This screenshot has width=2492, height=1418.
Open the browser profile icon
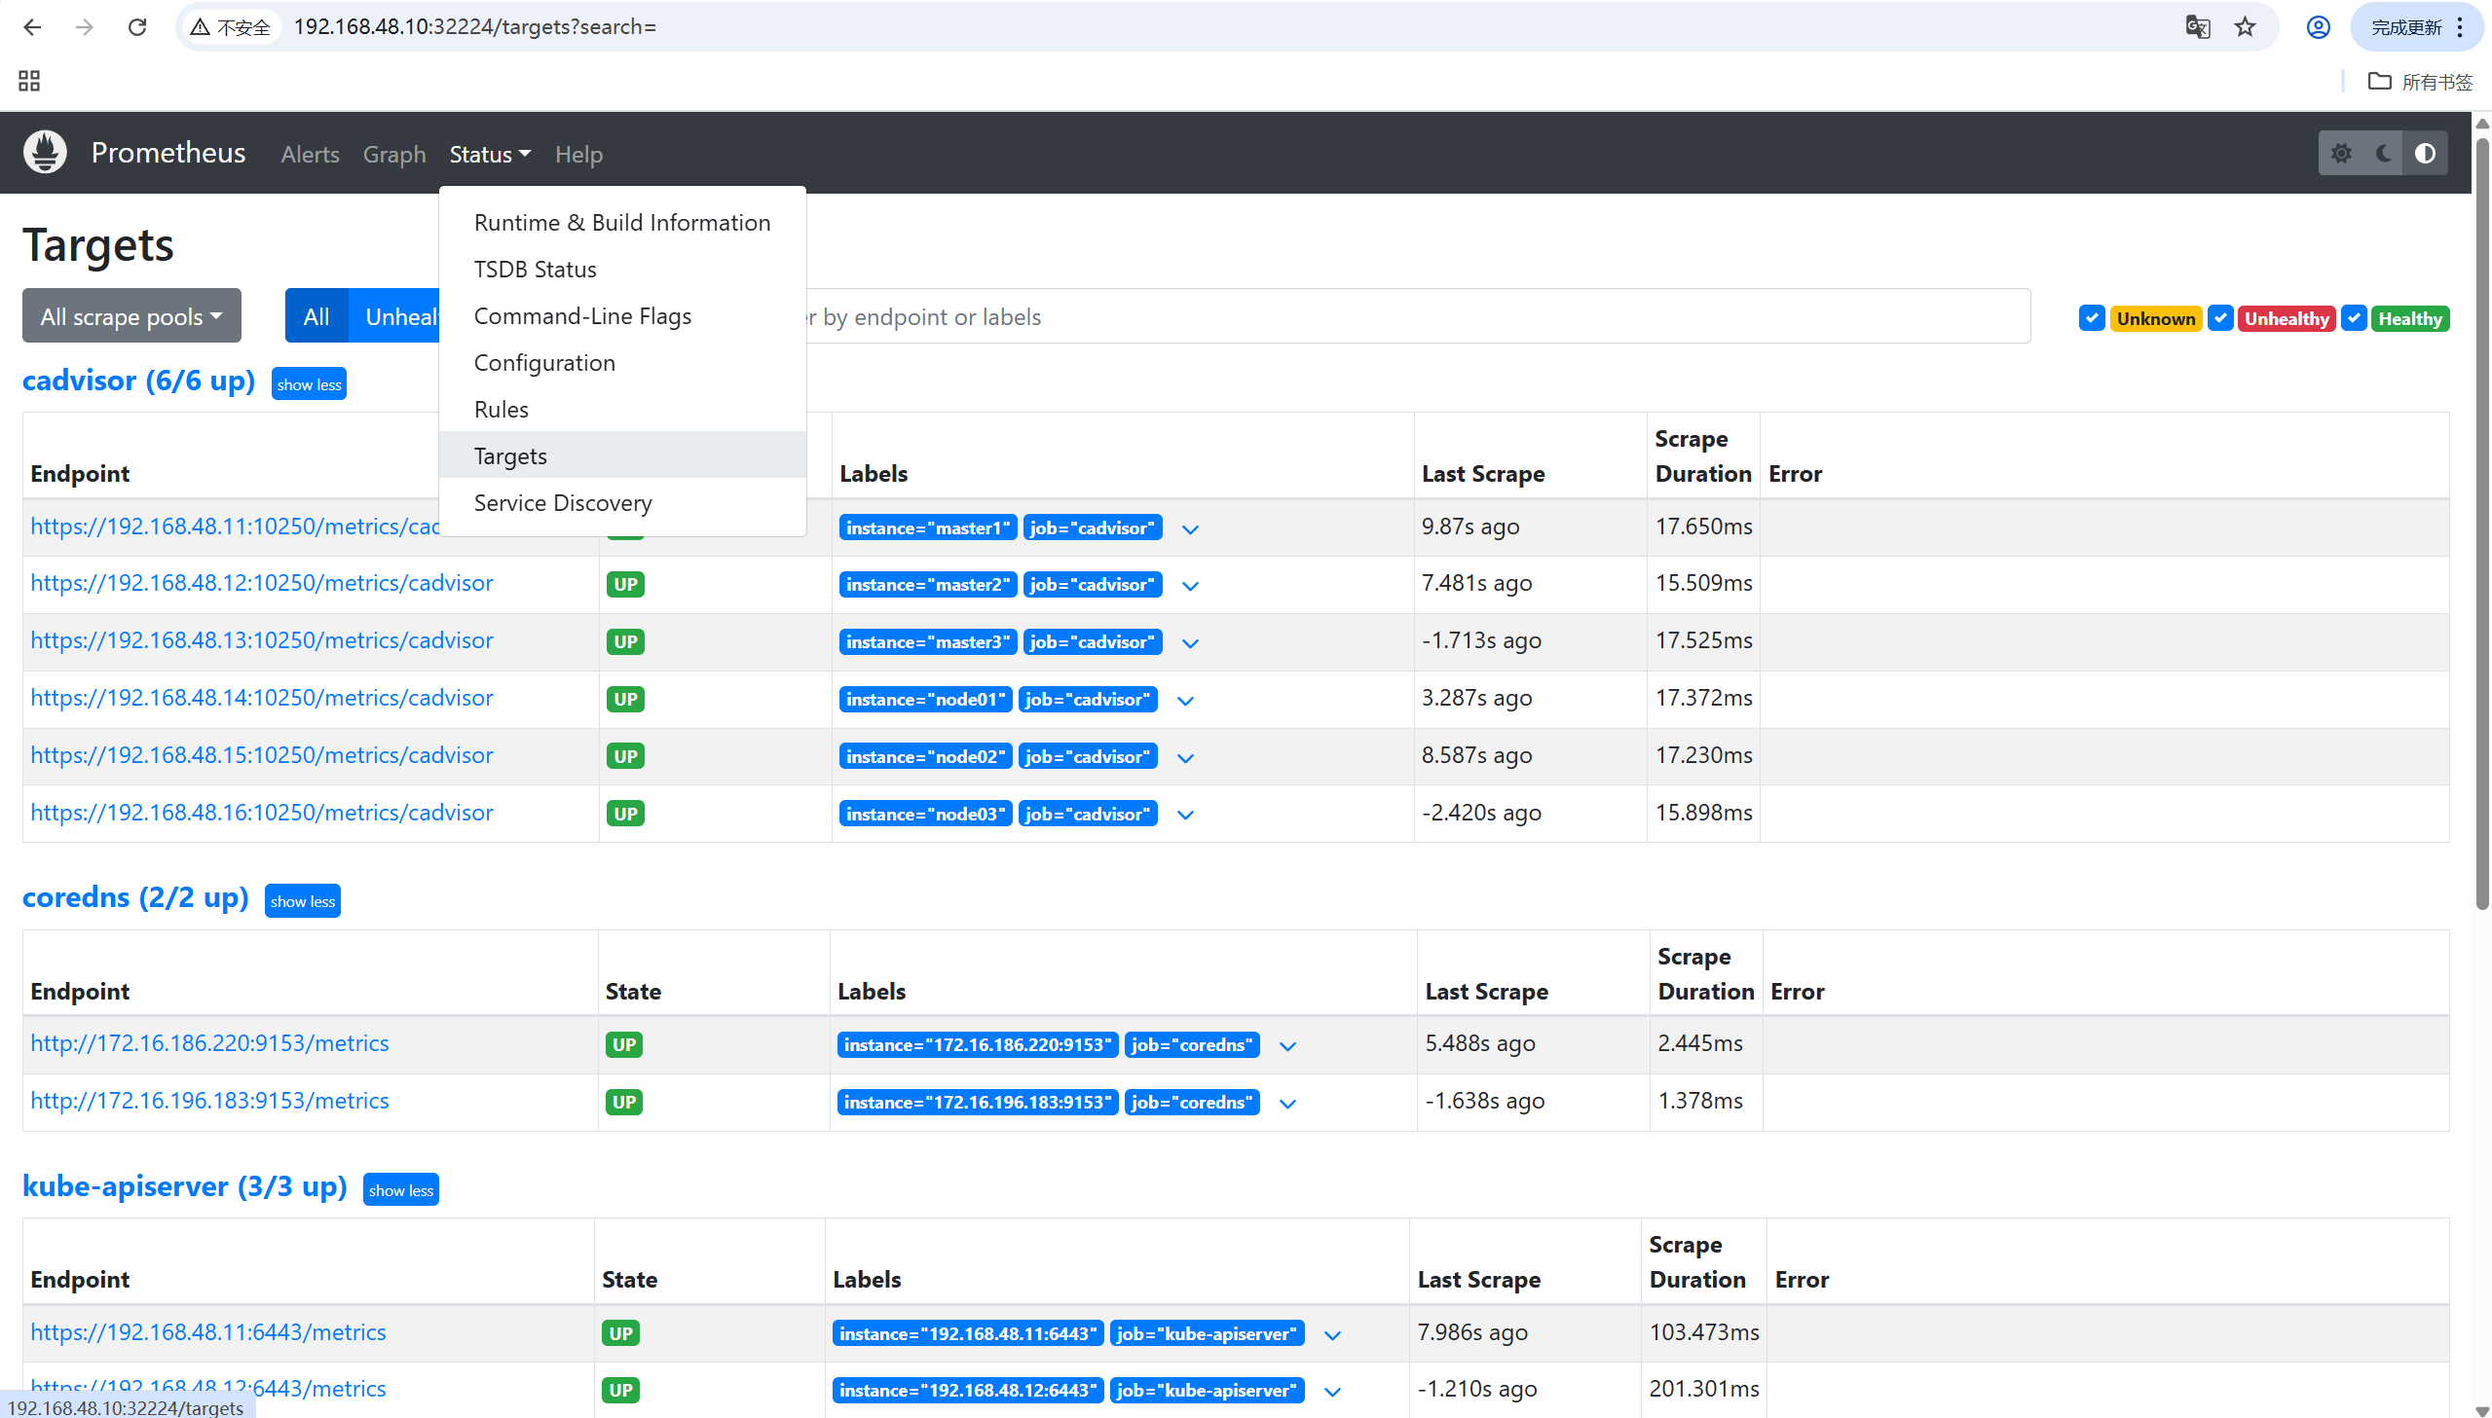2318,27
